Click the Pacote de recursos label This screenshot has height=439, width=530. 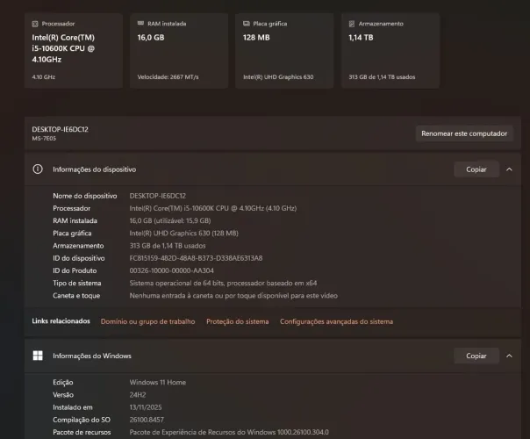click(x=82, y=432)
